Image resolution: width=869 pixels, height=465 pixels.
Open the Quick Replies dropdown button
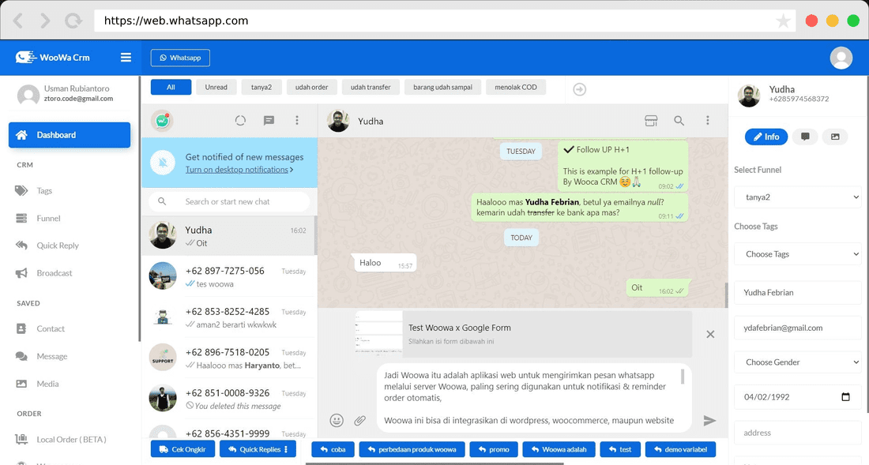pos(258,449)
